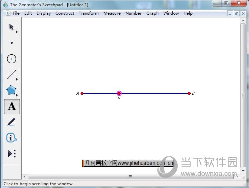This screenshot has width=249, height=188.
Task: Select the Information tool
Action: 11,138
